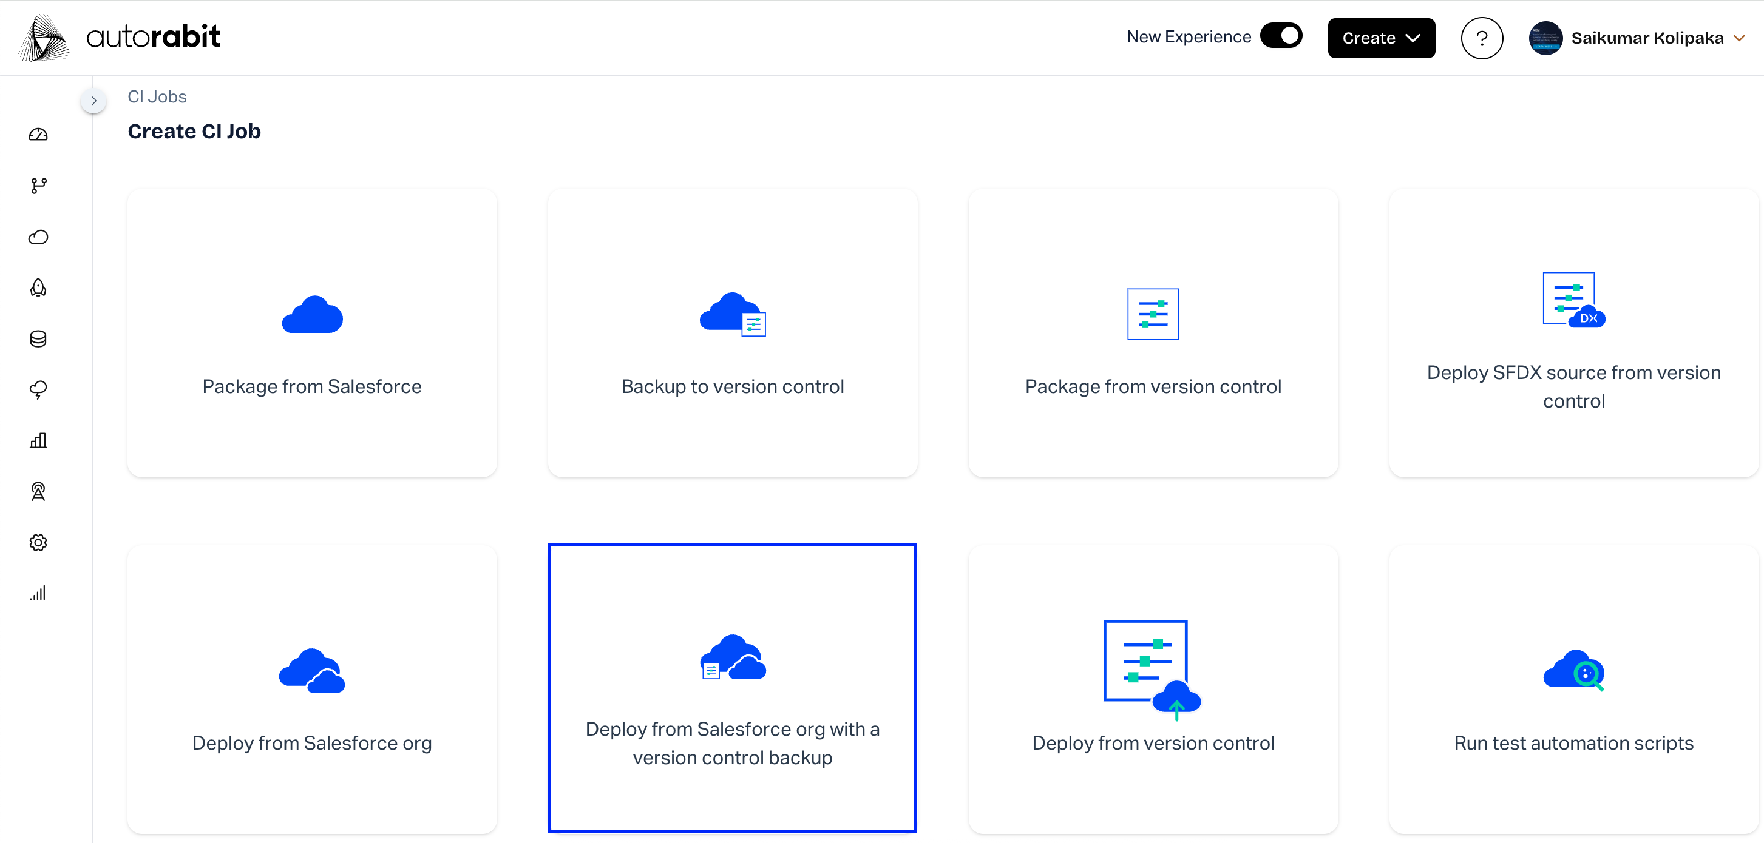
Task: Open the database stack sidebar icon
Action: (38, 338)
